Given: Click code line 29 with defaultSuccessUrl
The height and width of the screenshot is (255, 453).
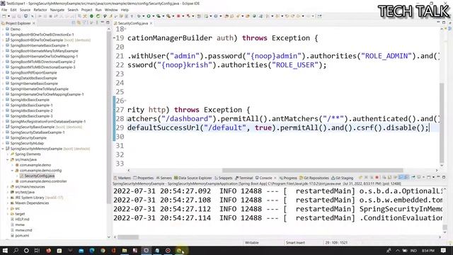Looking at the screenshot, I should (278, 127).
